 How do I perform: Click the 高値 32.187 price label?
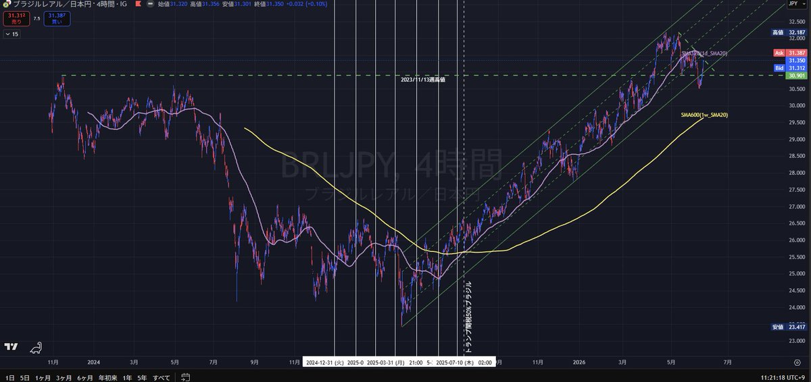click(x=788, y=32)
